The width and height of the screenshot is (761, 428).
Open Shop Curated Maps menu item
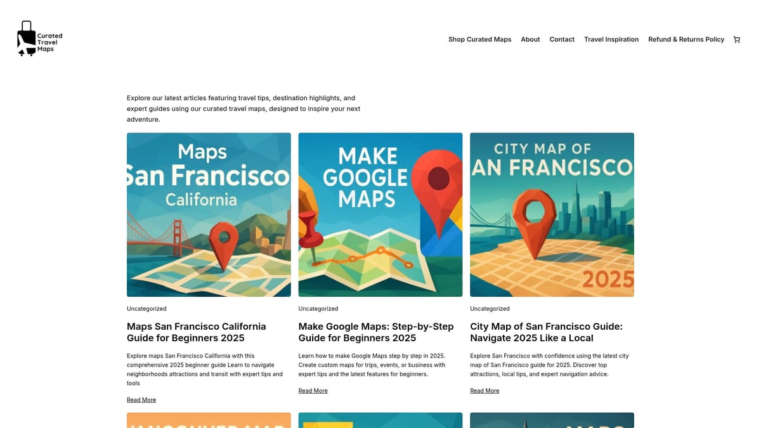[479, 39]
